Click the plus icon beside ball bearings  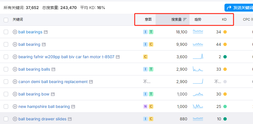(15, 32)
